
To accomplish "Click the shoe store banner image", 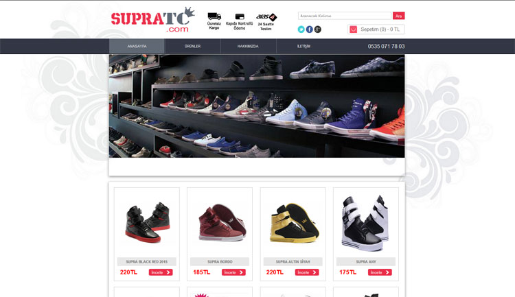I will point(257,106).
